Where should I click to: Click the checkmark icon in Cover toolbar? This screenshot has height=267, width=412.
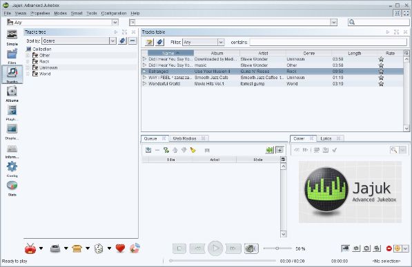pos(334,150)
